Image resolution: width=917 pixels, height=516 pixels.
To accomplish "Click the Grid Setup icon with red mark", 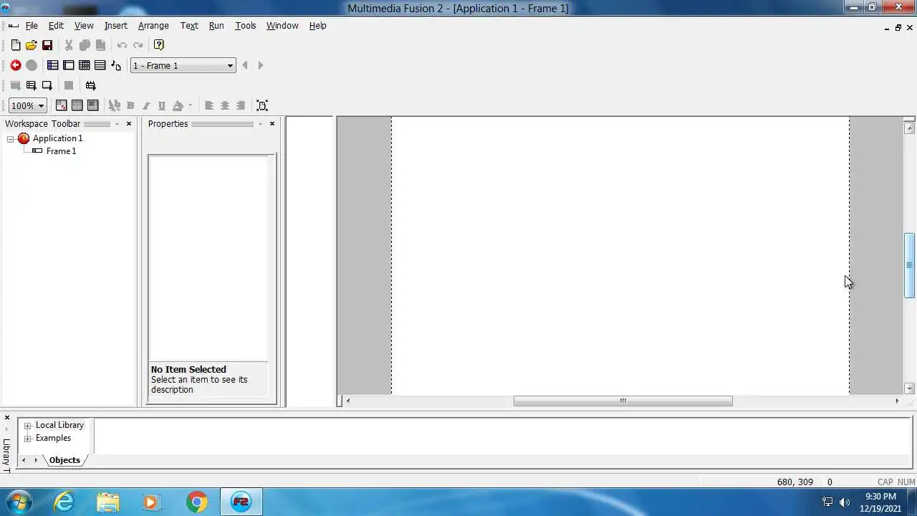I will pos(62,105).
